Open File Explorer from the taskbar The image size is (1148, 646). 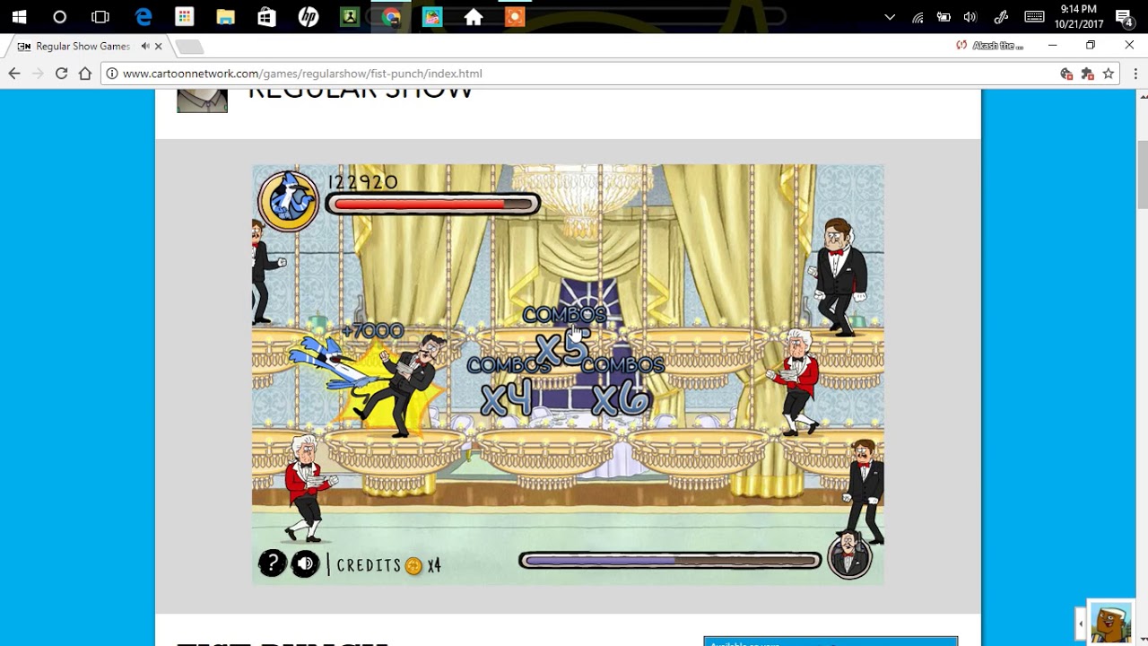pyautogui.click(x=225, y=16)
